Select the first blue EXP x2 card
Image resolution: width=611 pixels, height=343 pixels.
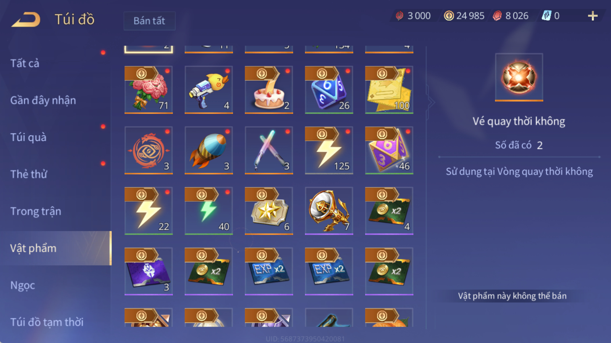click(269, 271)
